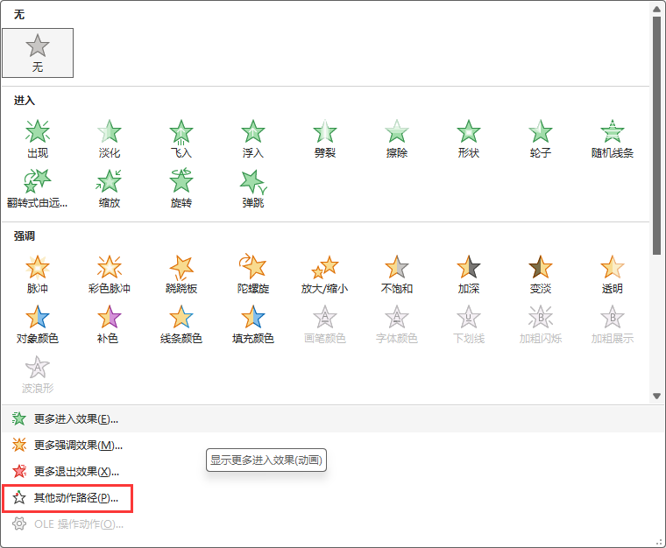Select the 形状 shape entrance effect

click(469, 138)
